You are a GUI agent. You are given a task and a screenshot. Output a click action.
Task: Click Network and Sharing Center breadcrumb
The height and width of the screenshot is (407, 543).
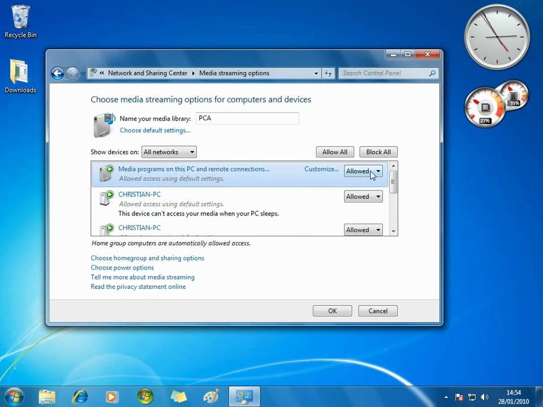coord(148,73)
